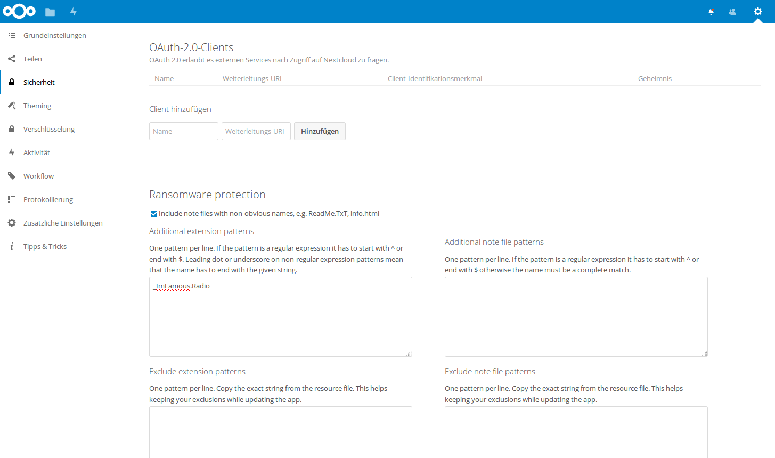
Task: Click the Teilen share icon in sidebar
Action: coord(12,59)
